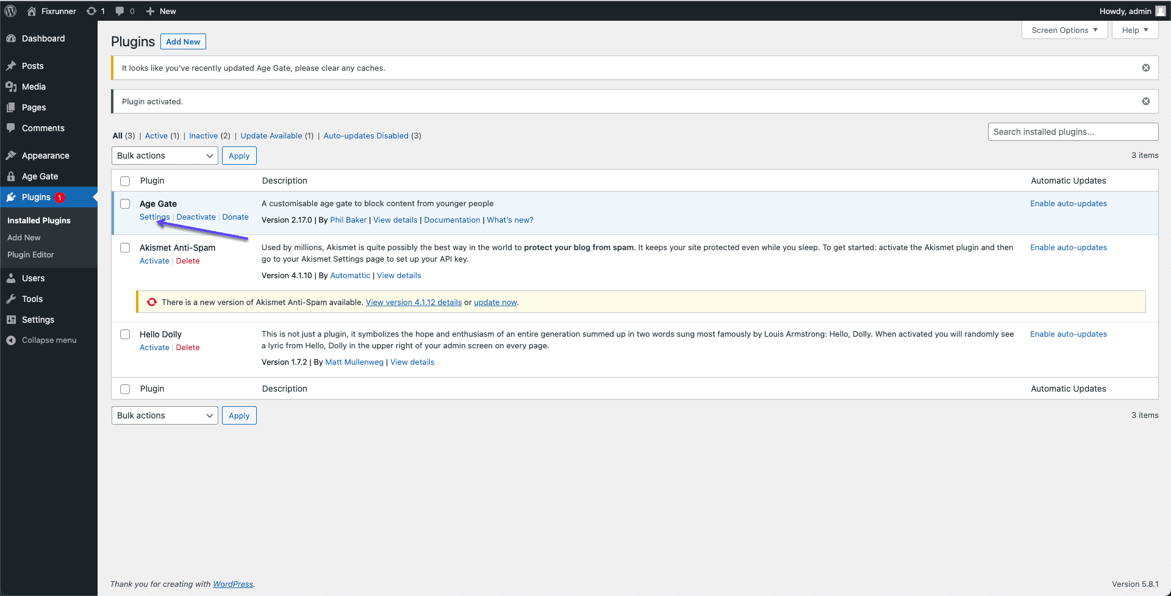This screenshot has width=1171, height=596.
Task: Click the top Apply button
Action: coord(239,156)
